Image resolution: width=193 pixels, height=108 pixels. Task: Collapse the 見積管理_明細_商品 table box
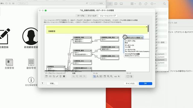pyautogui.click(x=118, y=37)
